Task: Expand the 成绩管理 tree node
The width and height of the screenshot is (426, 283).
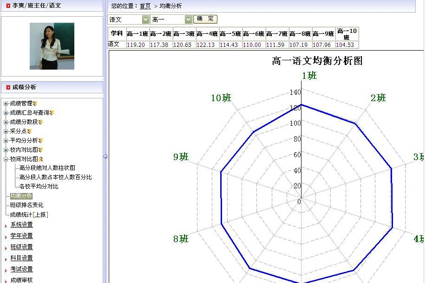Action: [x=6, y=103]
